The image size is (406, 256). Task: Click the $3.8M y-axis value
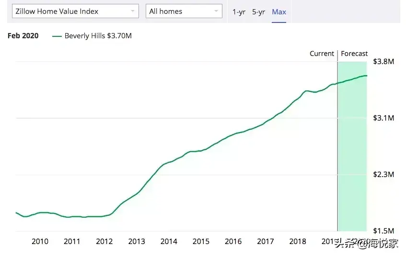point(383,62)
